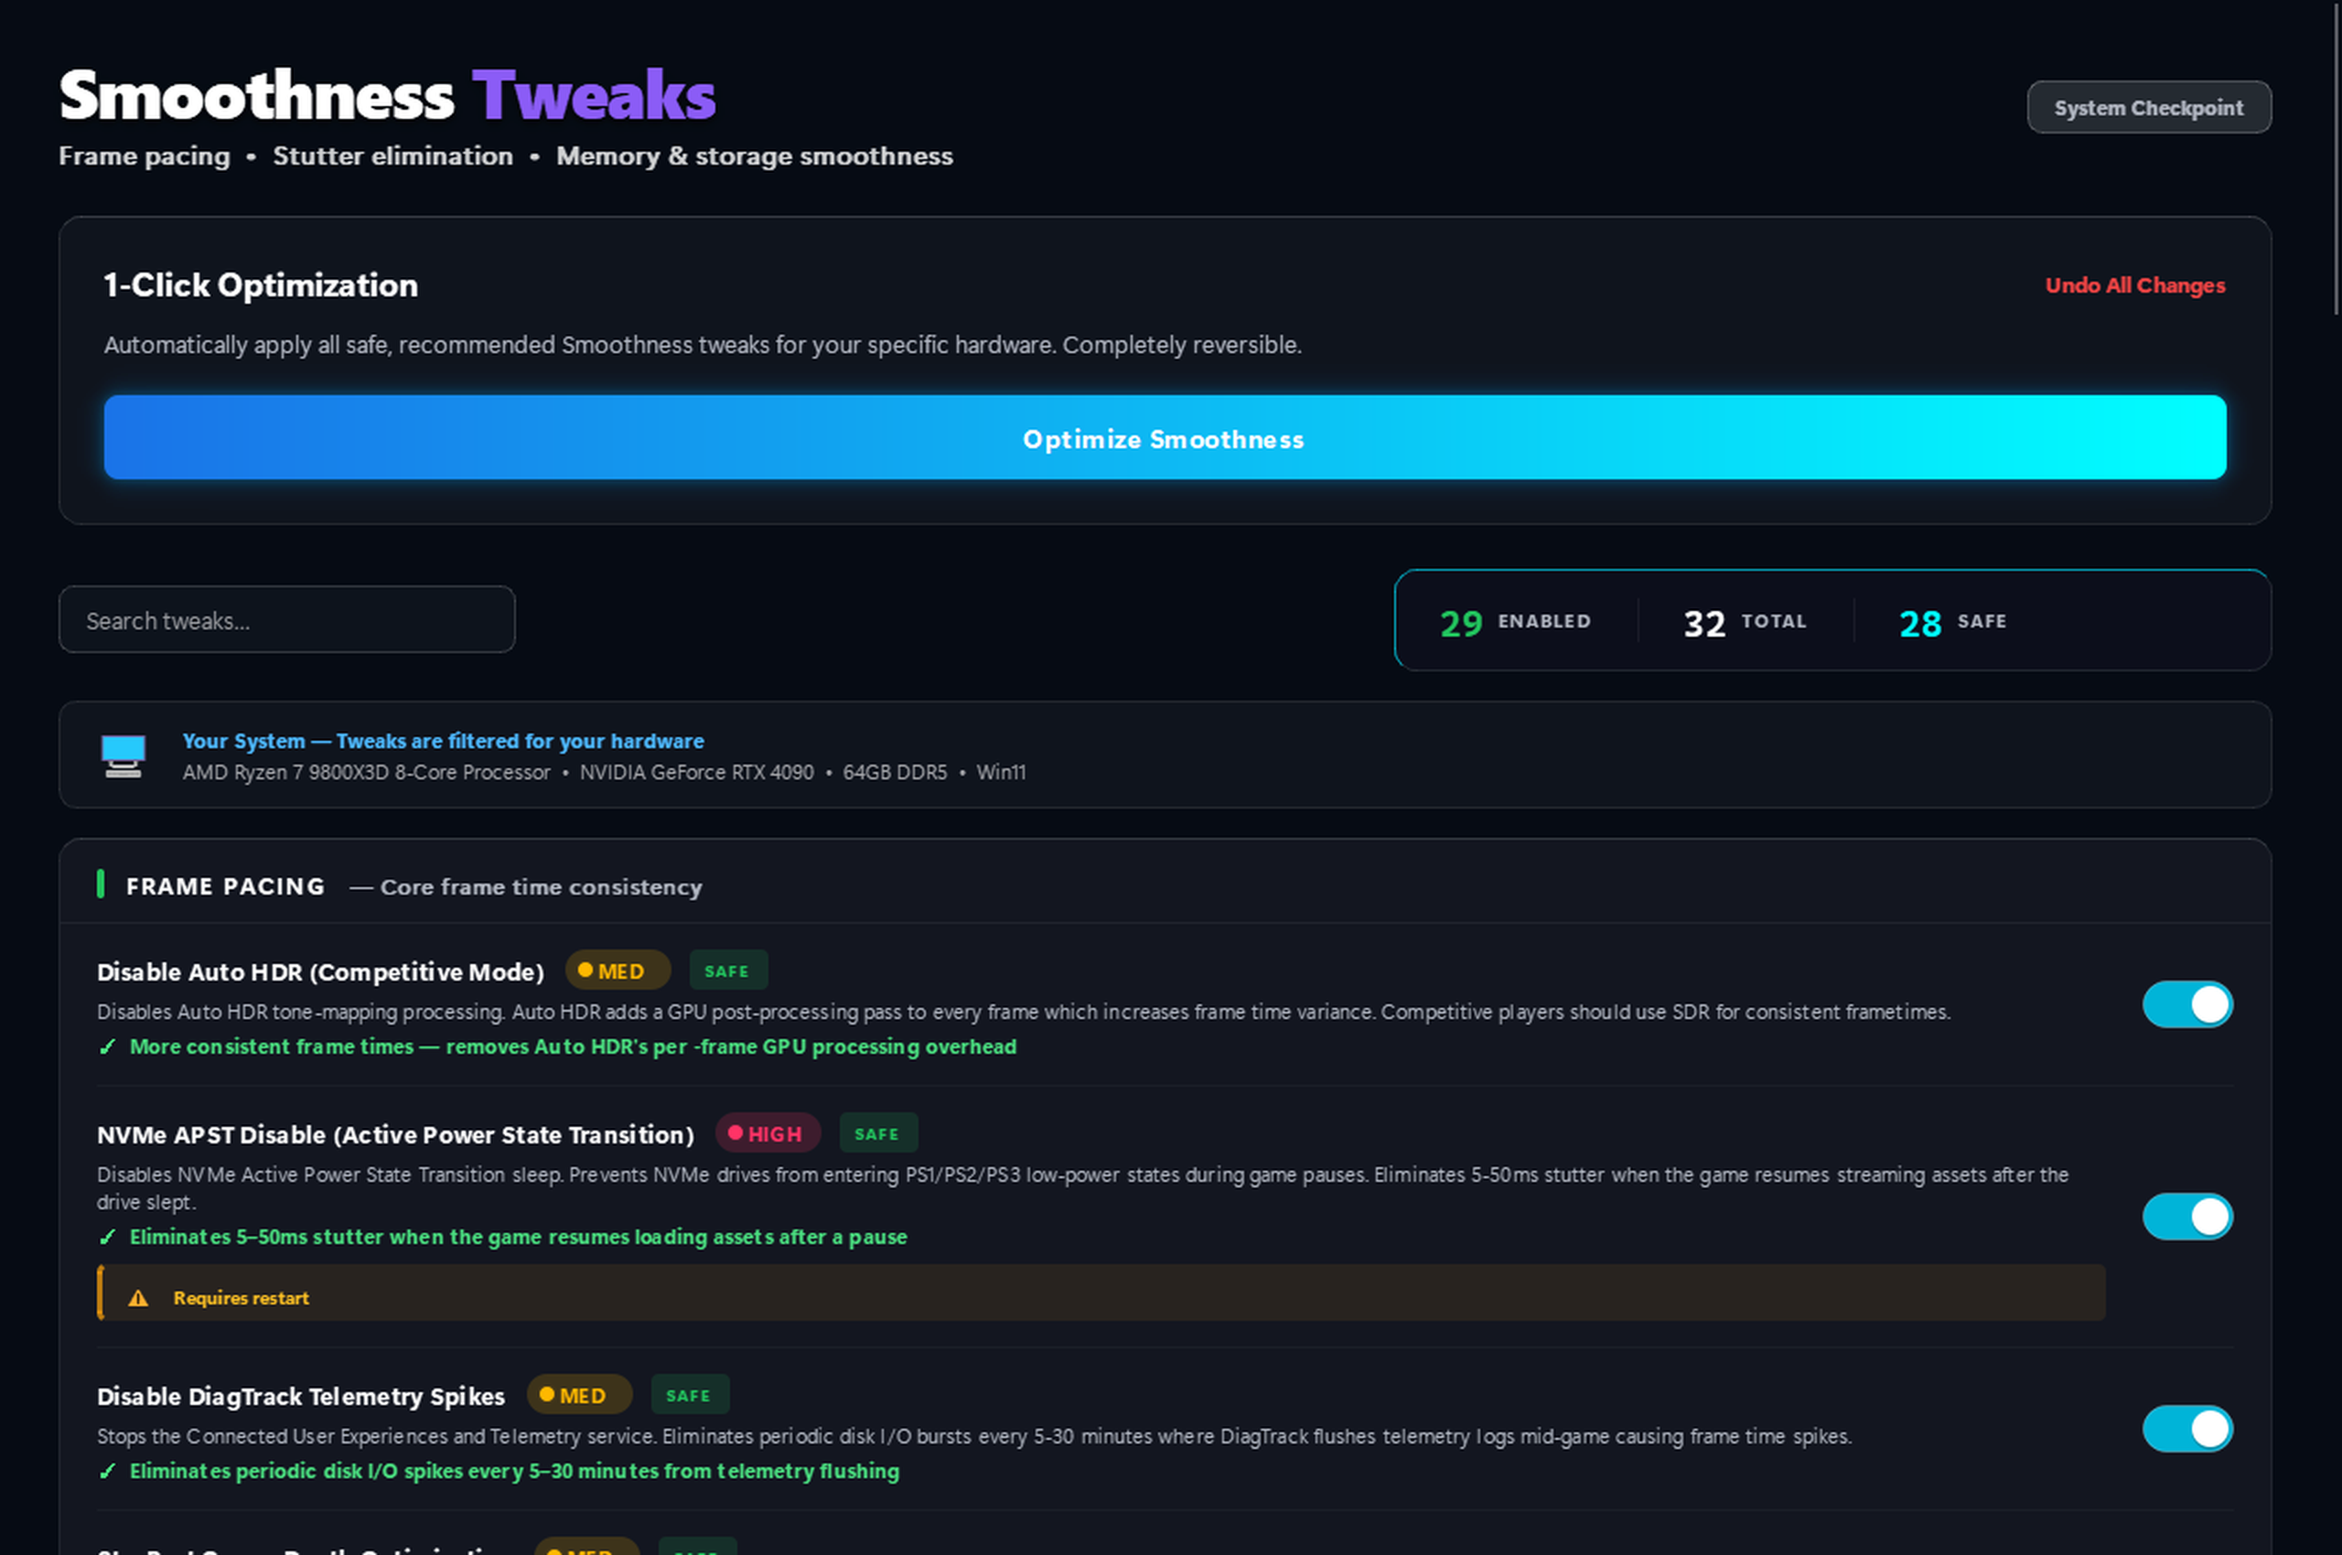Click the computer icon in Your System card

point(121,756)
